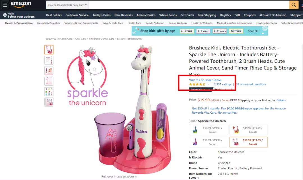Open the 7,351 ratings link
The width and height of the screenshot is (303, 180).
tap(222, 84)
